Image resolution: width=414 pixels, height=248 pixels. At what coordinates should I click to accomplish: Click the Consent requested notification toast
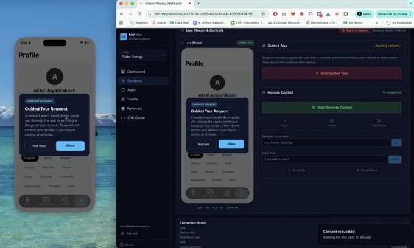coord(364,234)
